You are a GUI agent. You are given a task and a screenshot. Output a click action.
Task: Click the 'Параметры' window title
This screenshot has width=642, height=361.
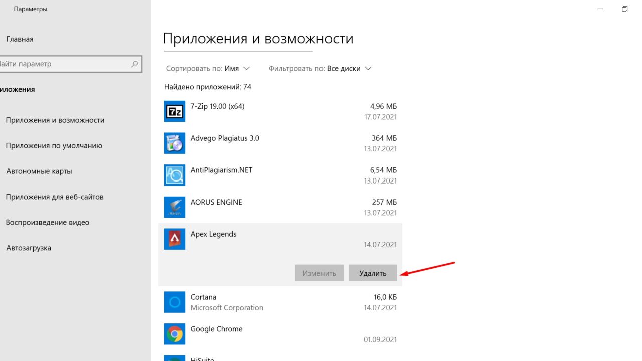pyautogui.click(x=31, y=9)
